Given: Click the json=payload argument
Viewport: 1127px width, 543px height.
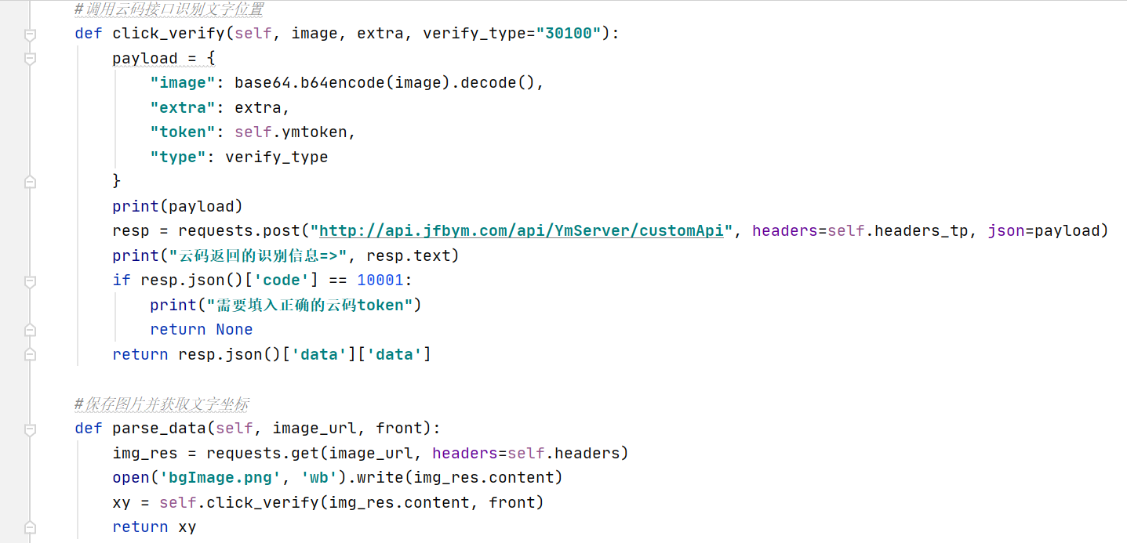Looking at the screenshot, I should 1047,230.
